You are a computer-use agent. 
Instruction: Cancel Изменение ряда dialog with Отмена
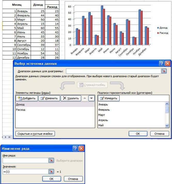pyautogui.click(x=73, y=179)
